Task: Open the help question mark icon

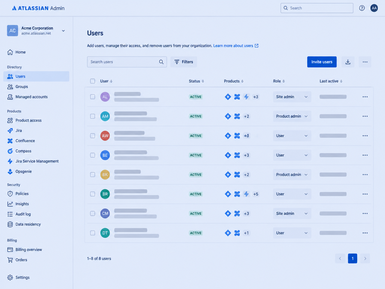Action: [x=362, y=8]
